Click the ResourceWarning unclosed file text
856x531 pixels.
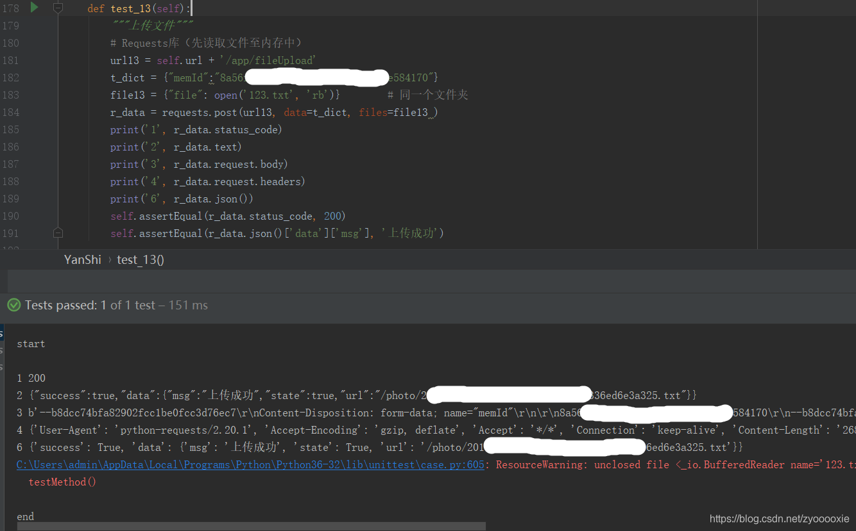click(x=676, y=465)
